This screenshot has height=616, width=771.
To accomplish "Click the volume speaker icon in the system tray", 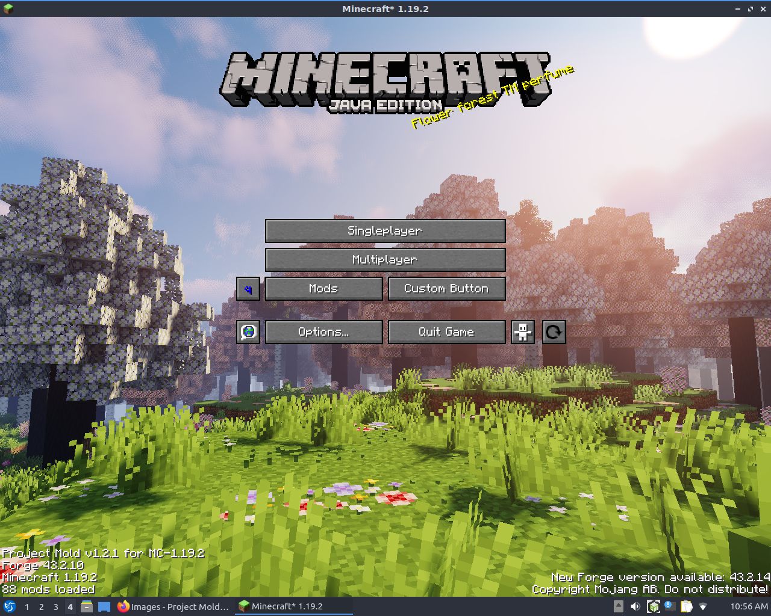I will pyautogui.click(x=635, y=606).
